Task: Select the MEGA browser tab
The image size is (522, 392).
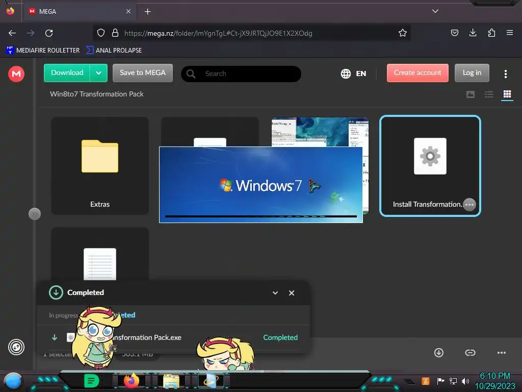Action: pos(79,11)
